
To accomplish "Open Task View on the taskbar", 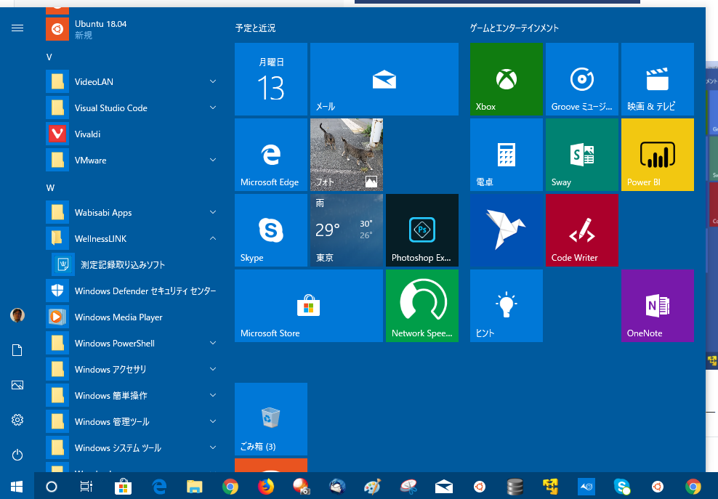I will [86, 487].
